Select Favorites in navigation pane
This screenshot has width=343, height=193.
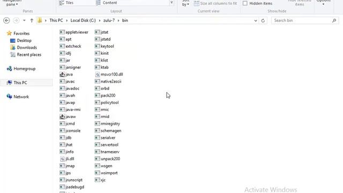click(18, 33)
